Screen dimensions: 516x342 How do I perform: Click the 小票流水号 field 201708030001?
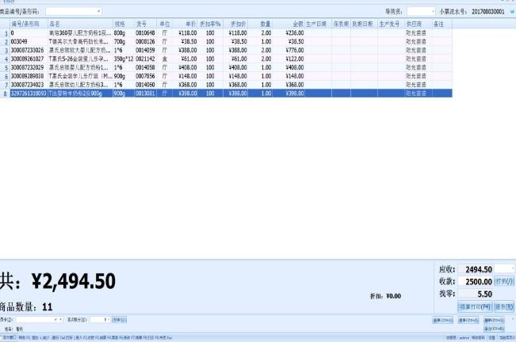[487, 12]
